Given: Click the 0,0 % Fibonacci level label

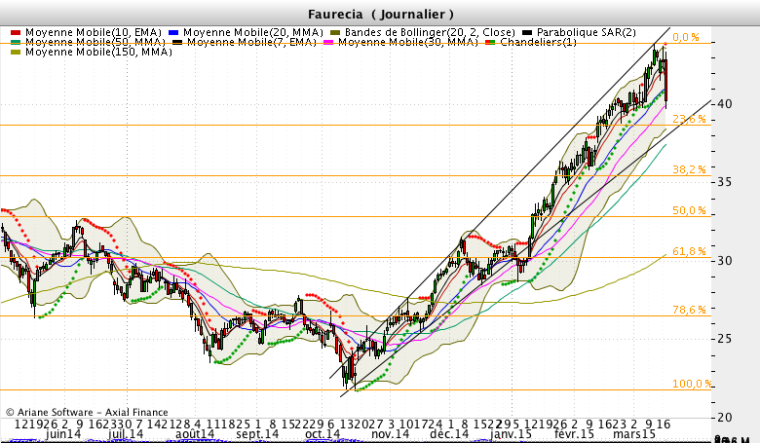Looking at the screenshot, I should (686, 37).
